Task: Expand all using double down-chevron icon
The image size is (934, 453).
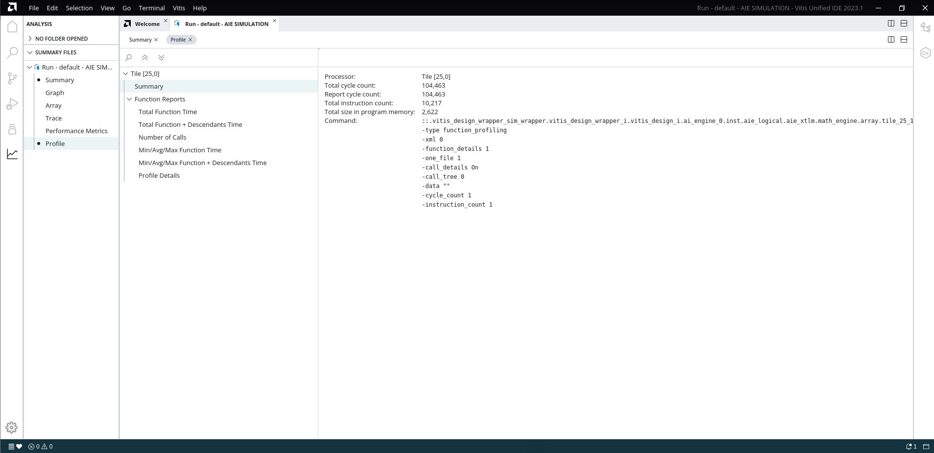Action: 161,58
